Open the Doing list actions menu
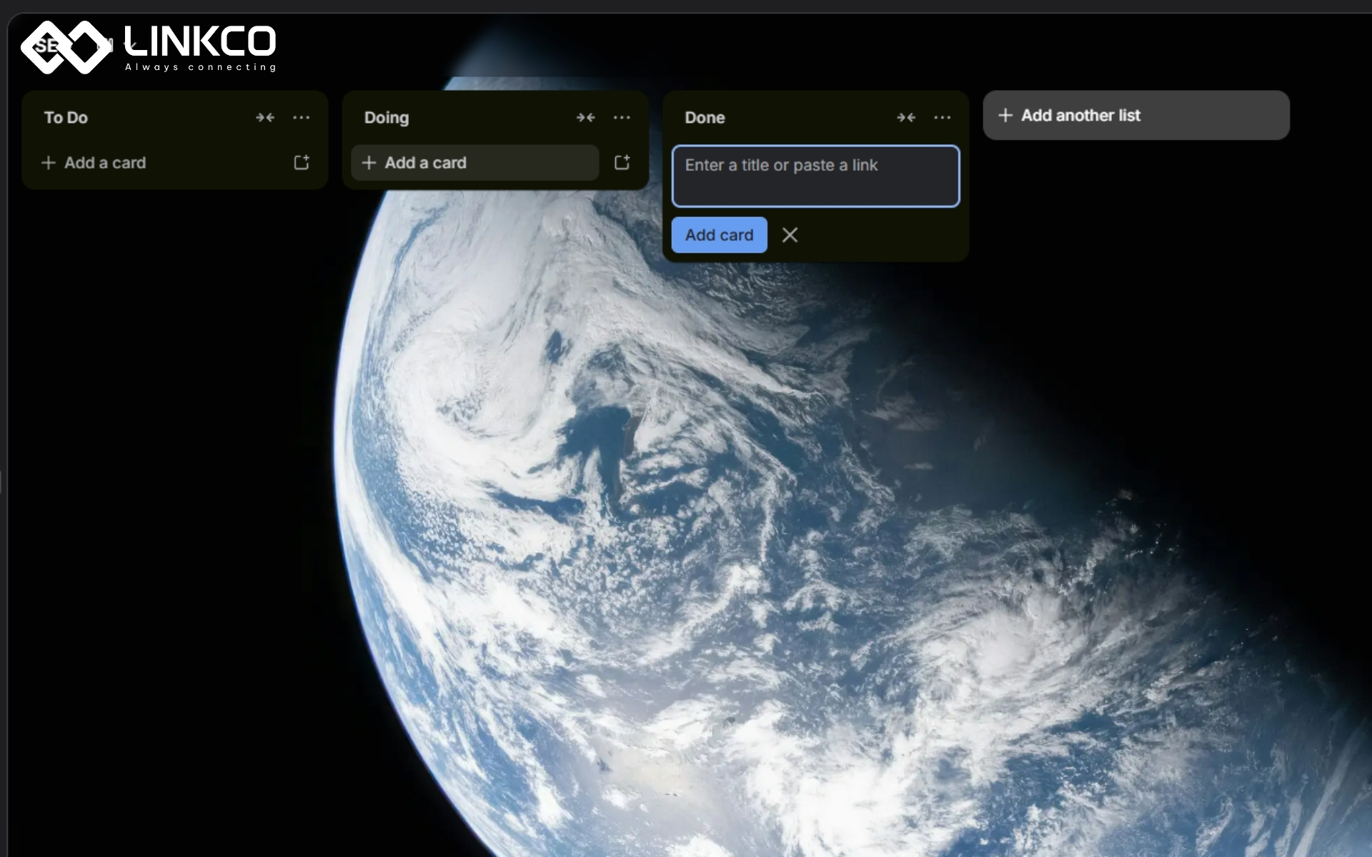This screenshot has width=1372, height=857. (x=622, y=118)
